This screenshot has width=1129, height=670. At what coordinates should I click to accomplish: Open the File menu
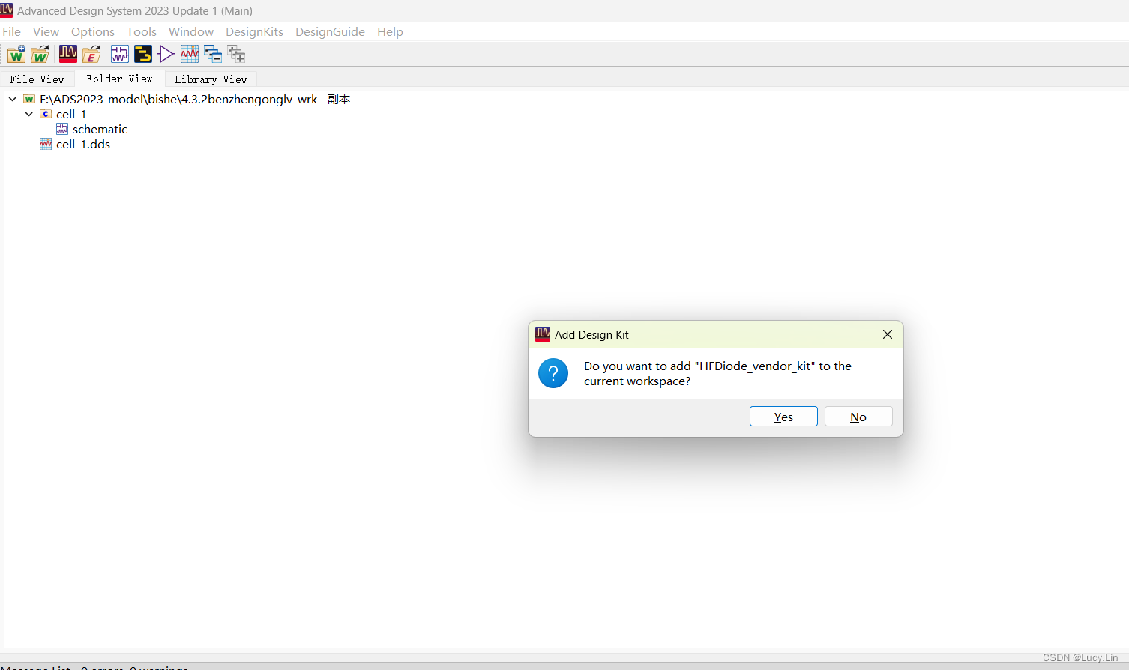(11, 31)
